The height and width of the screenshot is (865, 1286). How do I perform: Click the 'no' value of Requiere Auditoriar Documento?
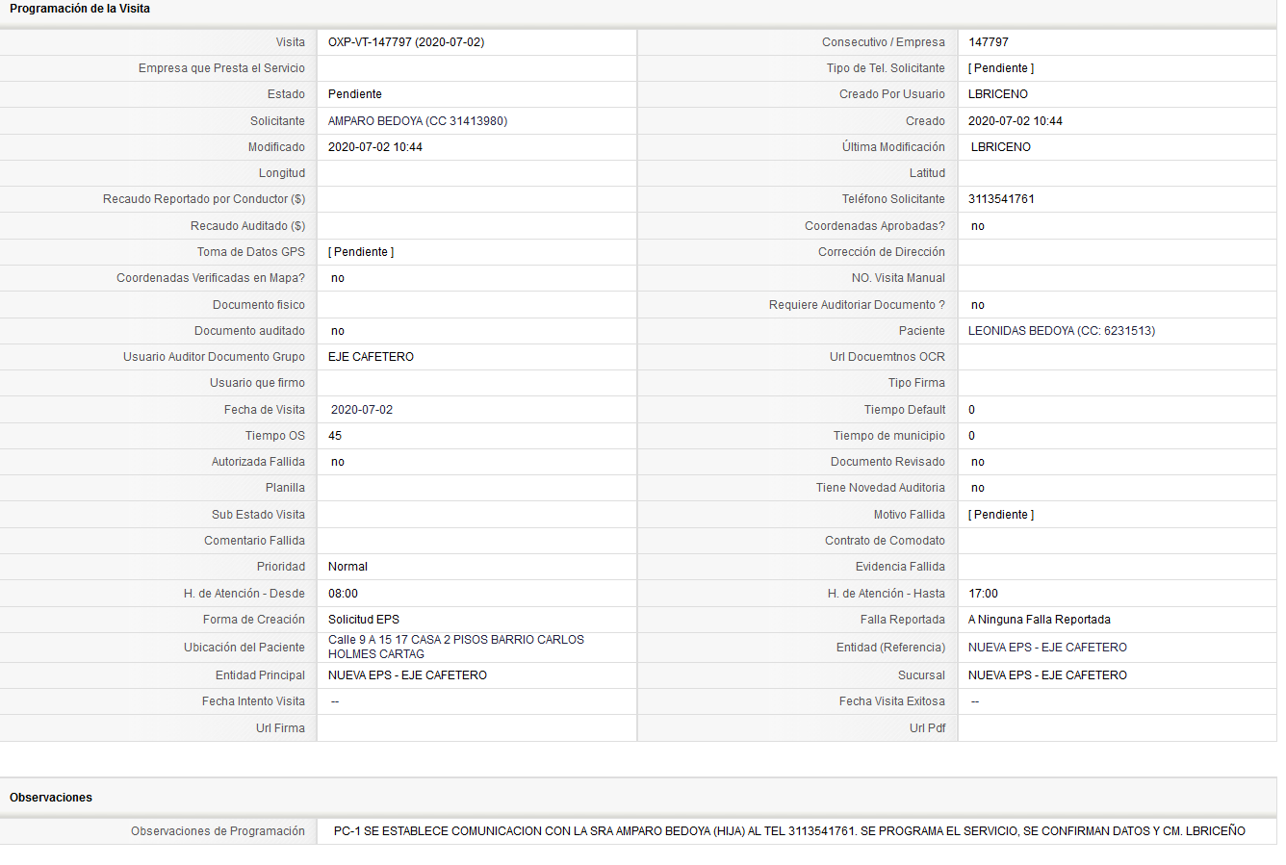tap(978, 305)
